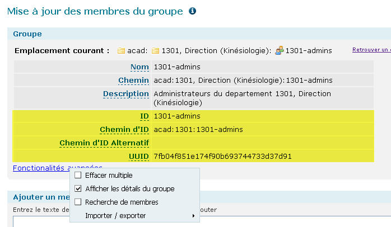The width and height of the screenshot is (391, 227).
Task: Open the Fonctionnalités avancées link
Action: pyautogui.click(x=58, y=168)
